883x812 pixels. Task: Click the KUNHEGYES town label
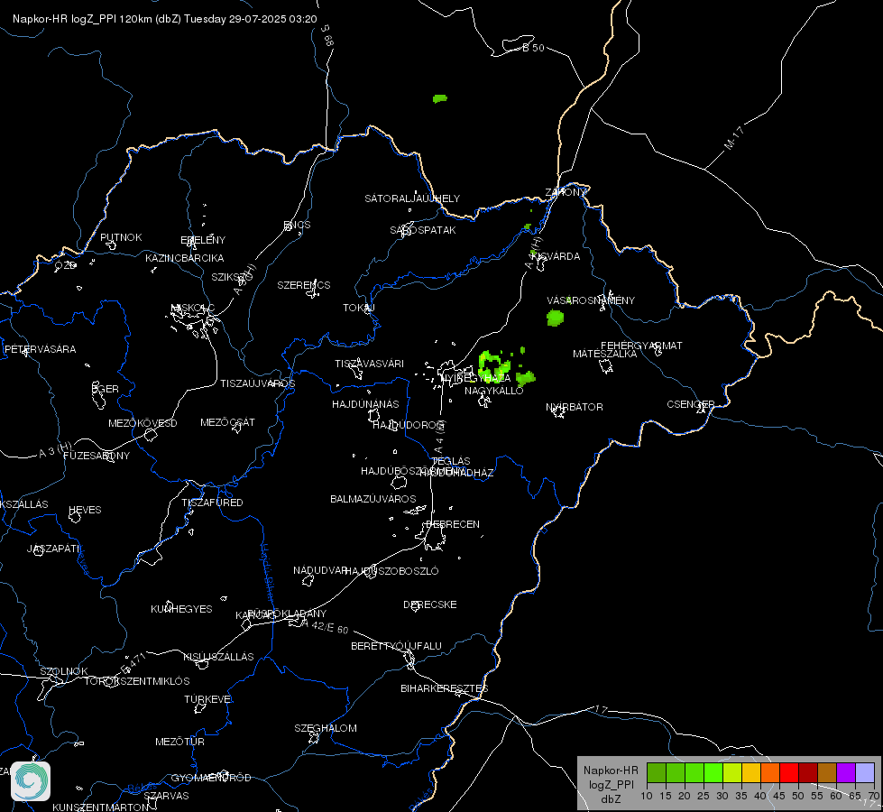[x=181, y=609]
